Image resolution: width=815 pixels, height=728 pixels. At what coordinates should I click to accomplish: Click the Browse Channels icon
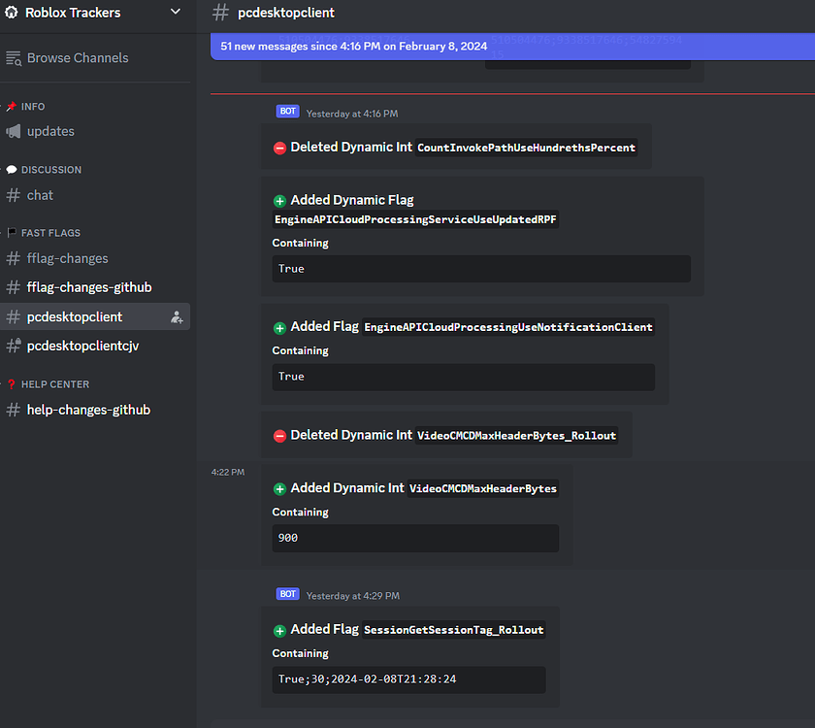[x=14, y=58]
